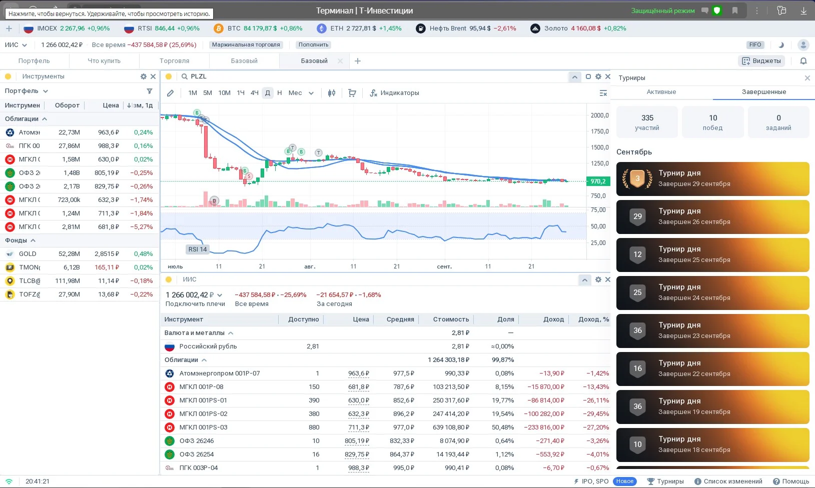Toggle the FIFO mode badge
This screenshot has width=815, height=488.
[x=755, y=45]
